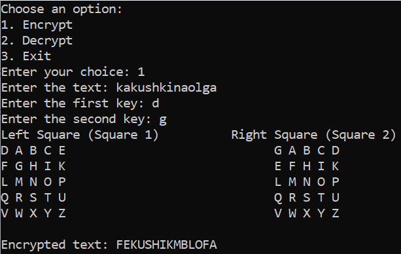401x254 pixels.
Task: Click the 'D A B C E' row in left square
Action: (33, 151)
